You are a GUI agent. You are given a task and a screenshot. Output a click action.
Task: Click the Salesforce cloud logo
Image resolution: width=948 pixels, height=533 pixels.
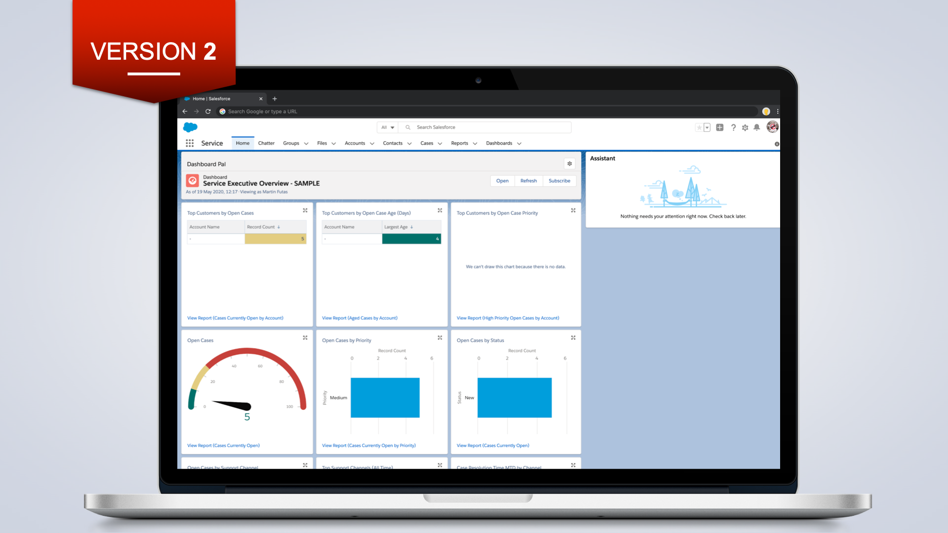tap(190, 127)
